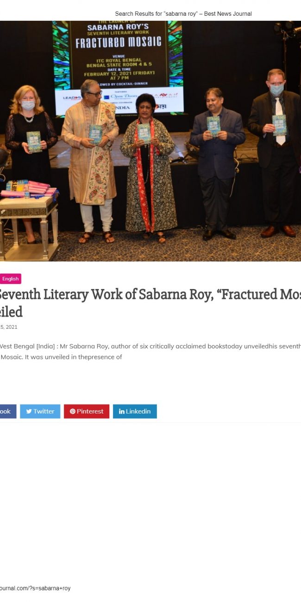Click the 'Search Results for sabarna roy' page header
Viewport: 301px width, 602px height.
click(x=183, y=14)
